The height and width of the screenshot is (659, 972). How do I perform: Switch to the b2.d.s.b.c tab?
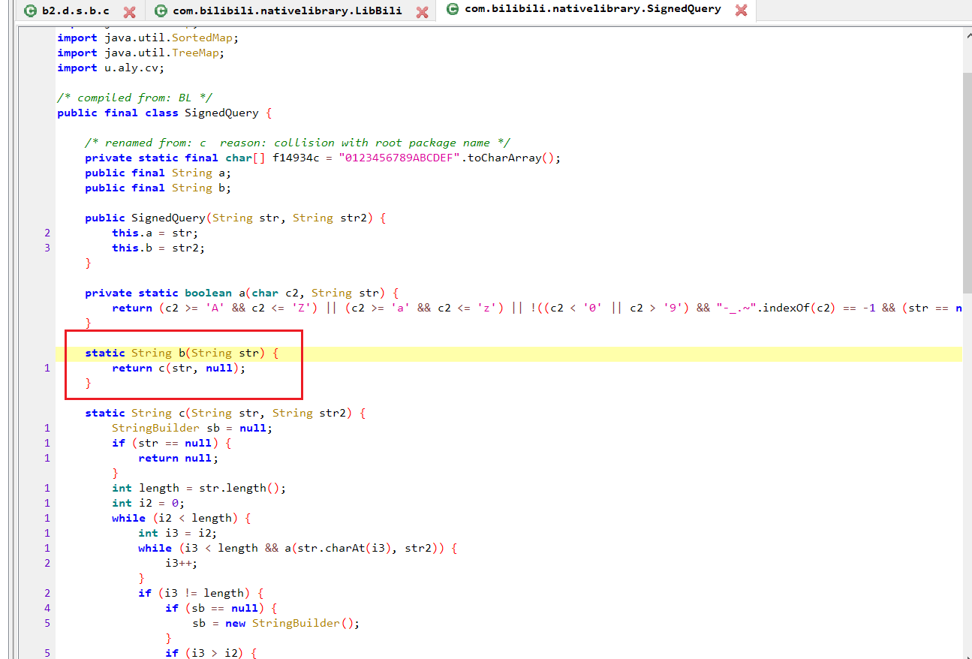click(x=75, y=11)
